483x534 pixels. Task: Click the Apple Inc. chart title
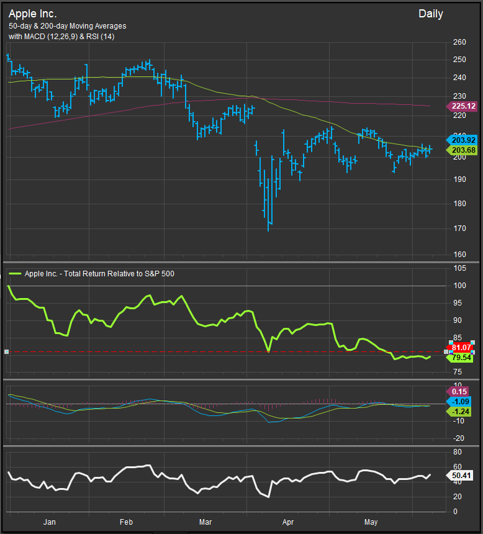(x=33, y=14)
